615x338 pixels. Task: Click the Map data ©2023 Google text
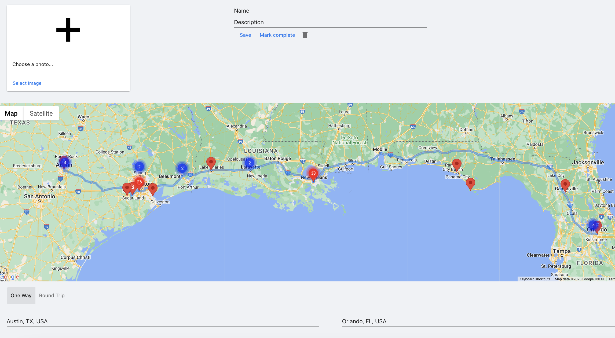[x=579, y=279]
